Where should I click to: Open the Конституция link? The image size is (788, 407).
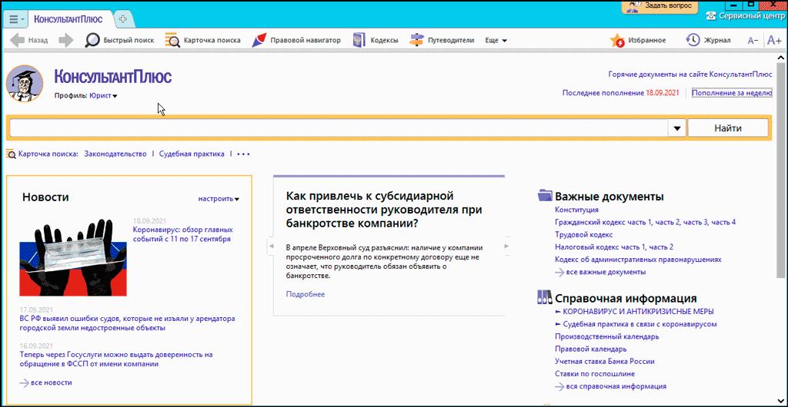tap(576, 210)
